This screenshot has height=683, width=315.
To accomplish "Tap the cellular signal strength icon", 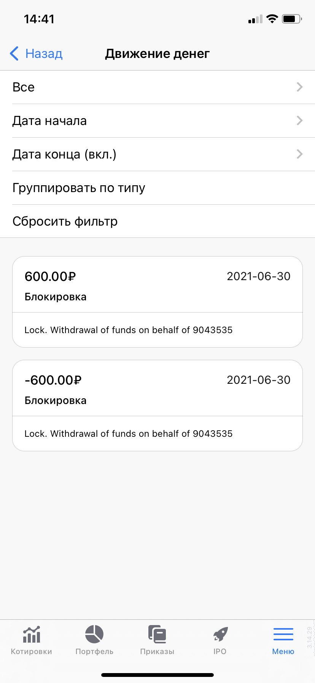I will [255, 19].
